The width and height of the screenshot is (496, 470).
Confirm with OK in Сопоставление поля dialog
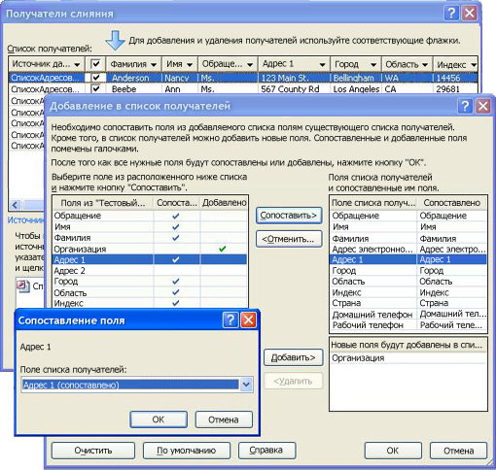[x=159, y=420]
